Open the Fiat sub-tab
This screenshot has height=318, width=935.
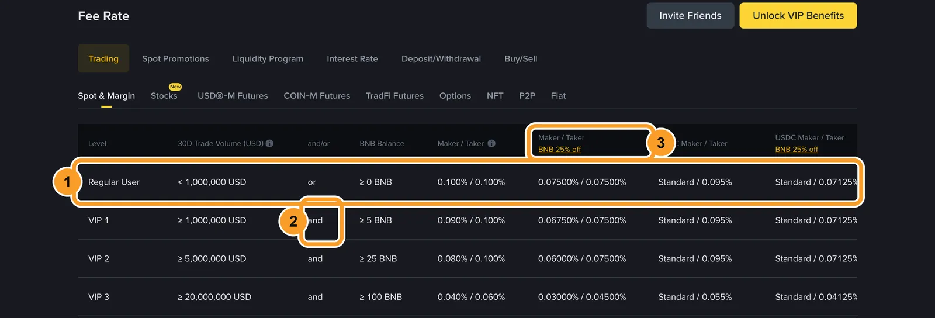tap(558, 96)
